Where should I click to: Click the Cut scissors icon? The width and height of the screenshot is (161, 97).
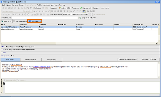pos(19,8)
